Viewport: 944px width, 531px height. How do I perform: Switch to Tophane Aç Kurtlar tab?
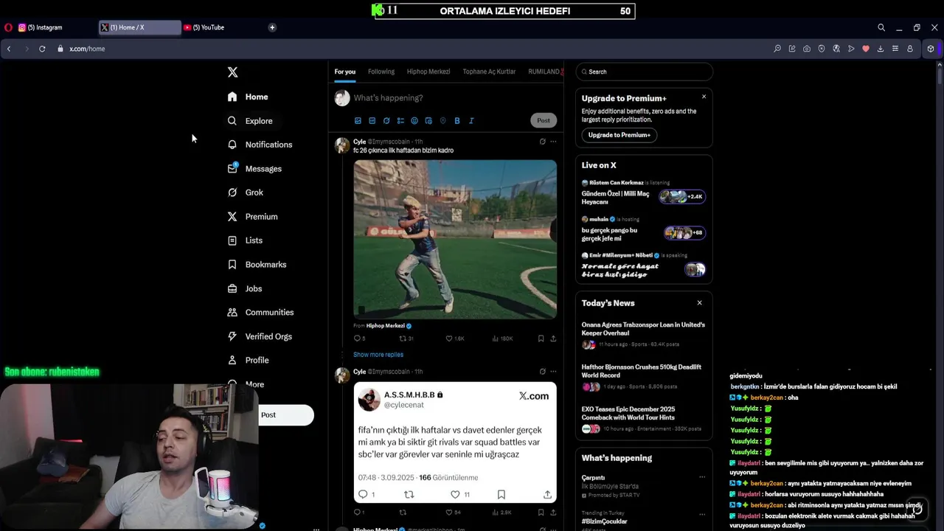(x=489, y=72)
